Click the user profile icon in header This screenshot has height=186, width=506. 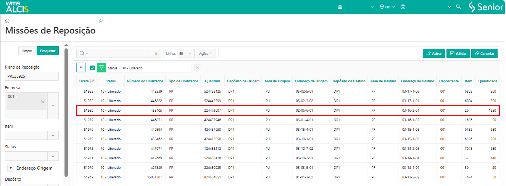(403, 7)
